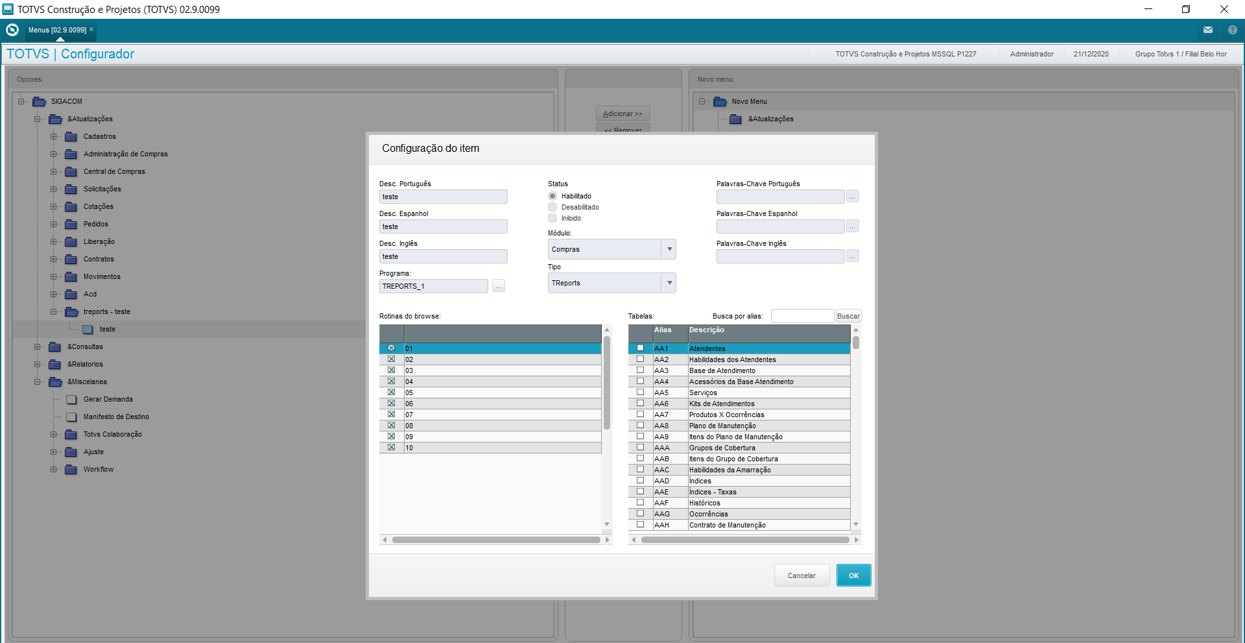Open the Programa lookup ellipsis button
The image size is (1245, 643).
pyautogui.click(x=499, y=286)
